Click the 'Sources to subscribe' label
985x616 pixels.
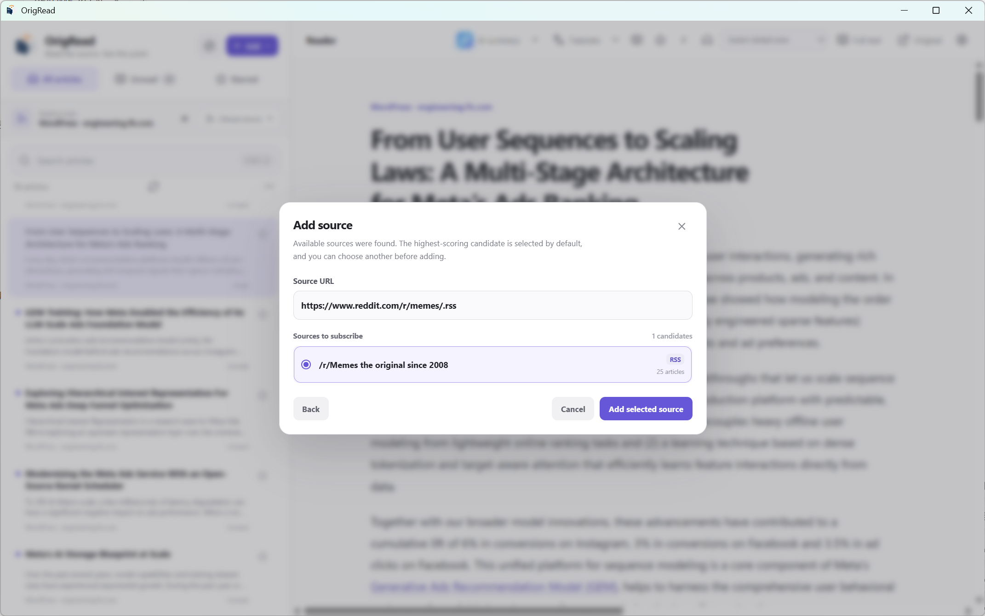pos(328,336)
